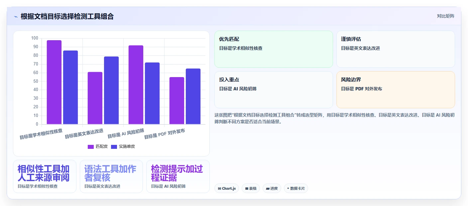Click the 实施难度 bar for 目标是 PDF 对外发布
The height and width of the screenshot is (206, 468).
(x=193, y=96)
